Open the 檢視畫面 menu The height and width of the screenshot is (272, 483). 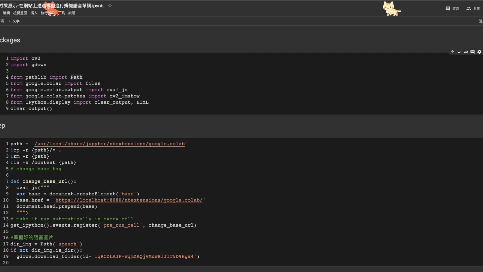(20, 13)
